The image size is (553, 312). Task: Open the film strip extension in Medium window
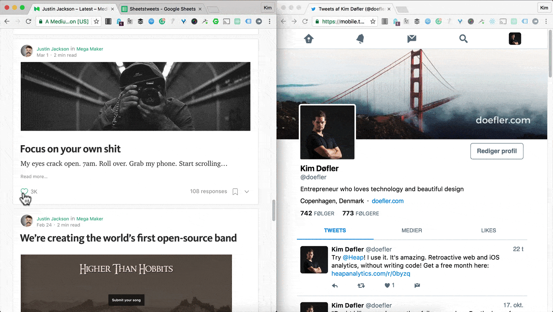[x=108, y=22]
